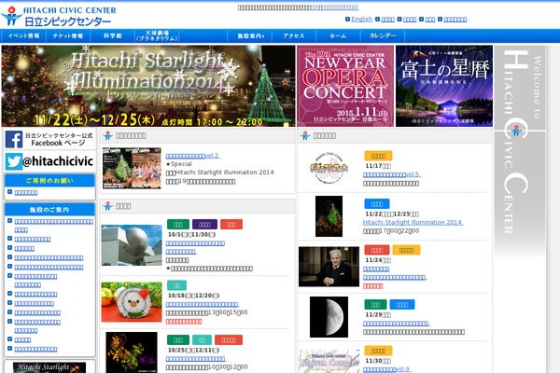
Task: Switch the site language to English
Action: pos(361,19)
